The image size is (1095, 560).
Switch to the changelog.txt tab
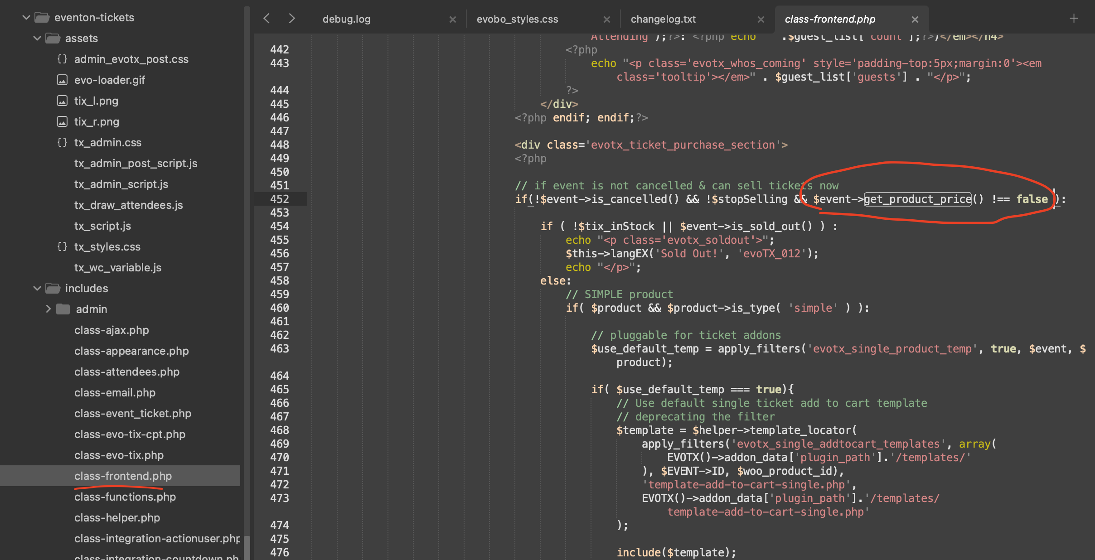(663, 19)
